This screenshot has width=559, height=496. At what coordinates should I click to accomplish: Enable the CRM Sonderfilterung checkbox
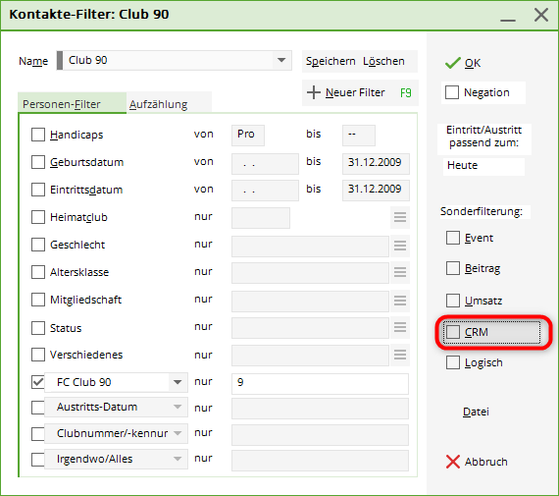tap(453, 332)
